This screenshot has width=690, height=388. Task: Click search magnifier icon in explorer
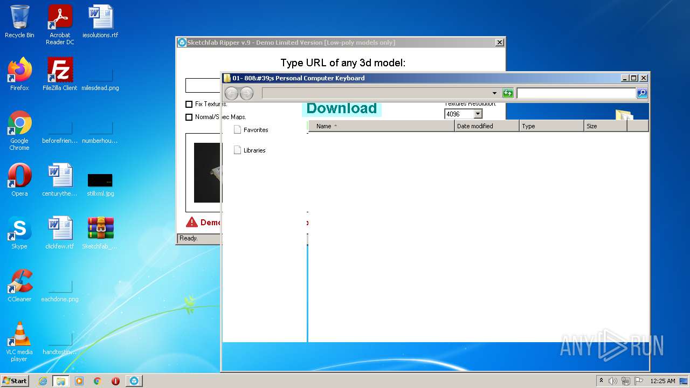click(x=641, y=93)
